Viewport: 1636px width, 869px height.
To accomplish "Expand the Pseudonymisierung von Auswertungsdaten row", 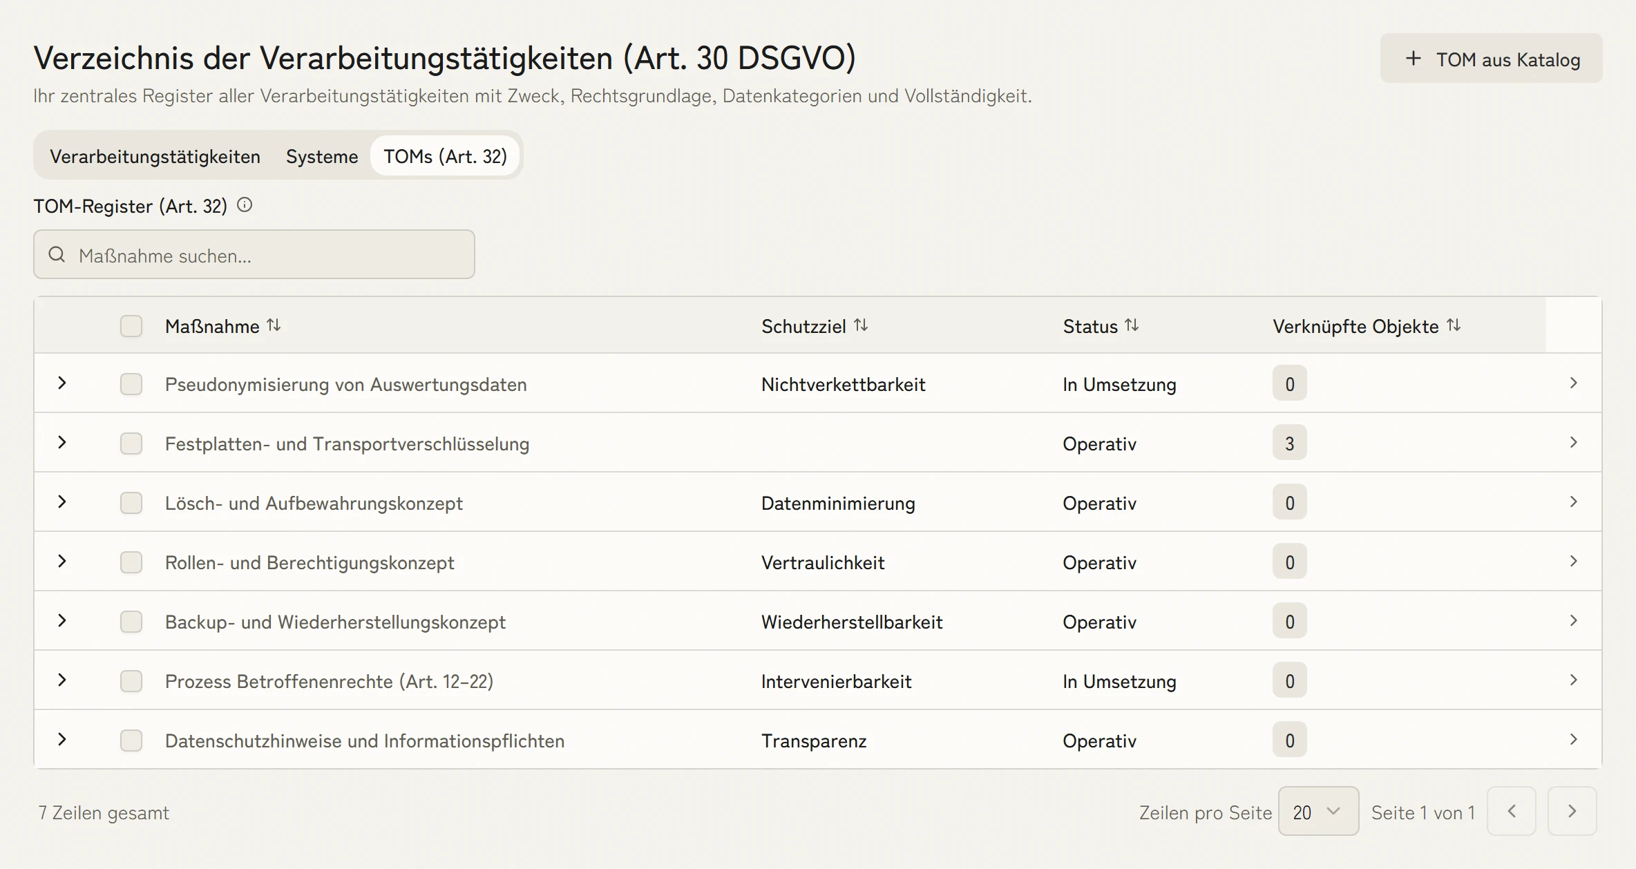I will click(62, 383).
